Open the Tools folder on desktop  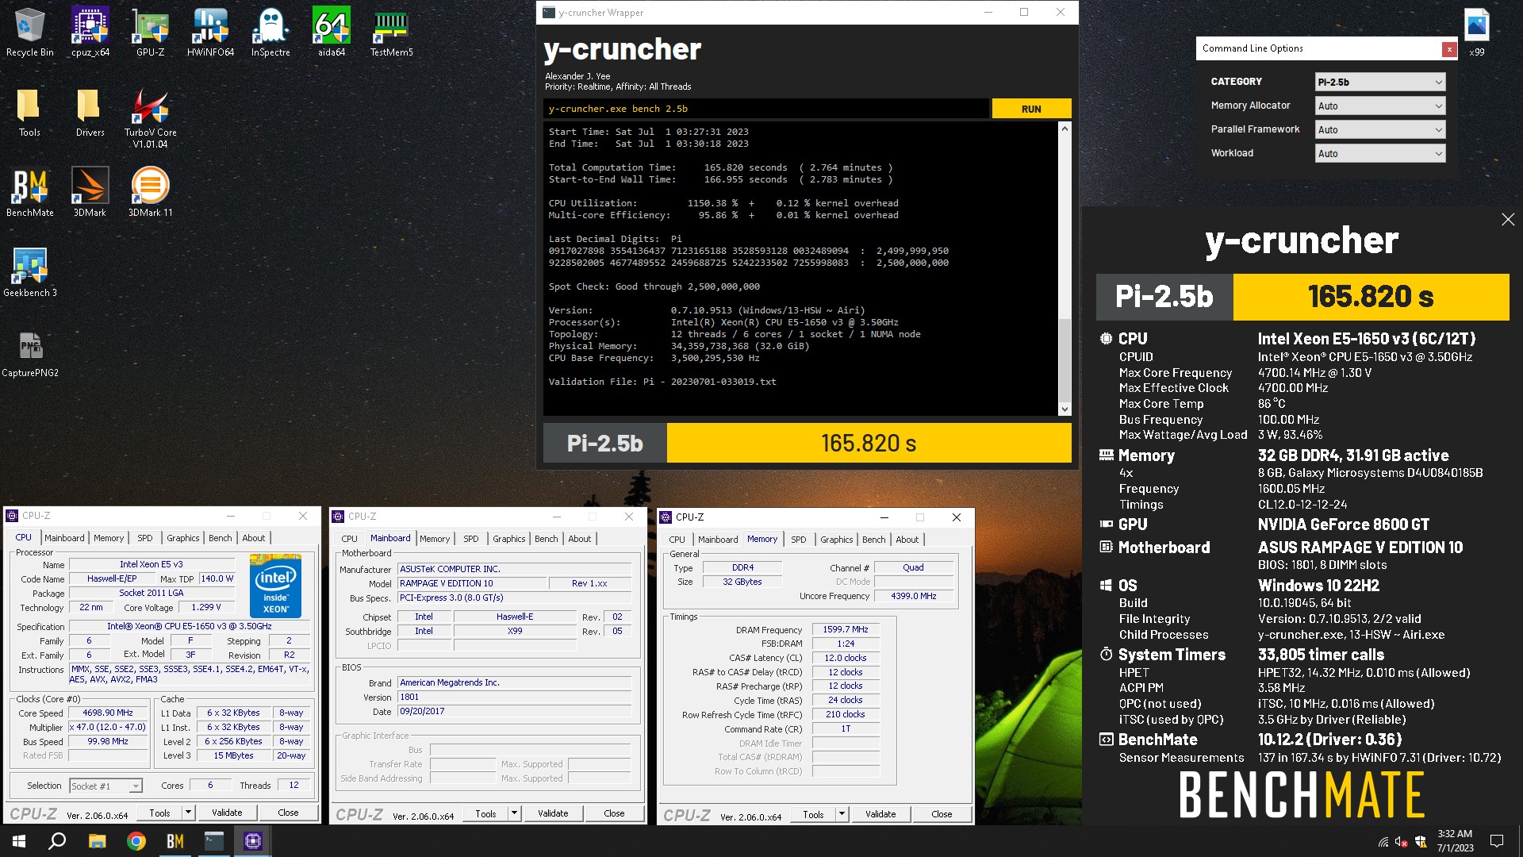29,111
